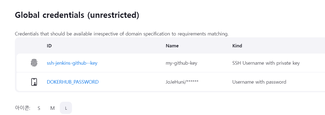Set icon size to S
Viewport: 325px width, 115px height.
click(x=39, y=108)
